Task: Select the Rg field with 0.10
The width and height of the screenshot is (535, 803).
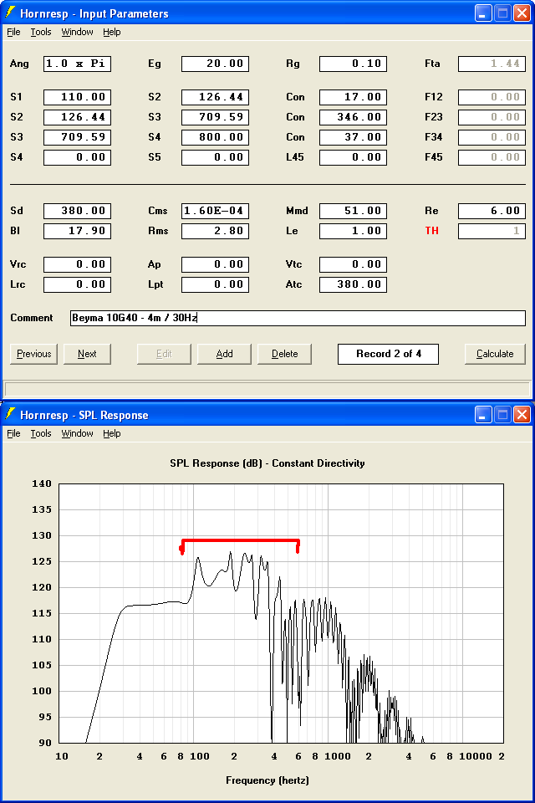Action: pyautogui.click(x=354, y=64)
